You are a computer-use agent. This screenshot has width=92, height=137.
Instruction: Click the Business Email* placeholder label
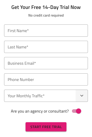22,63
